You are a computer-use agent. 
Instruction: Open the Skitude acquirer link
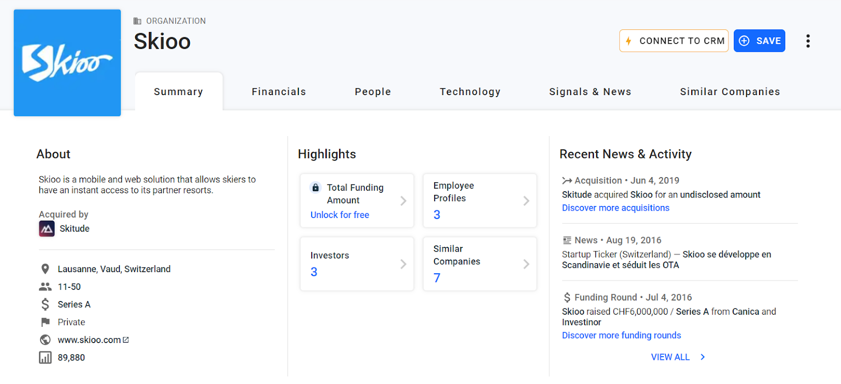tap(75, 229)
